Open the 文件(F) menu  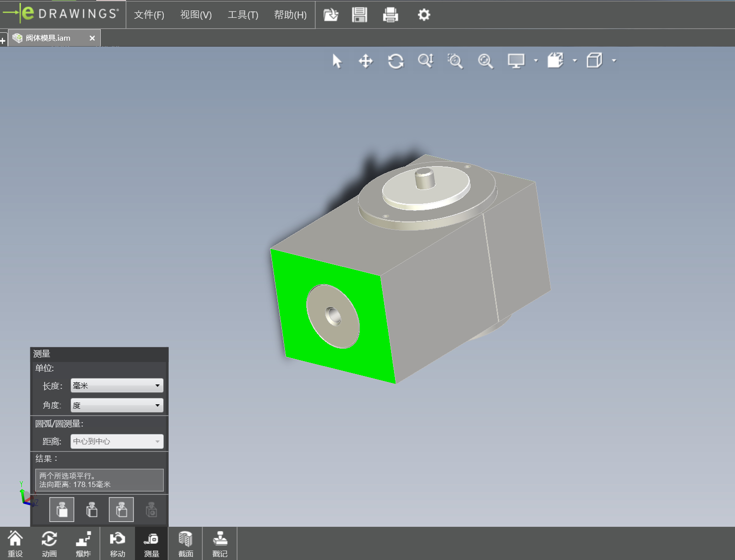(149, 15)
